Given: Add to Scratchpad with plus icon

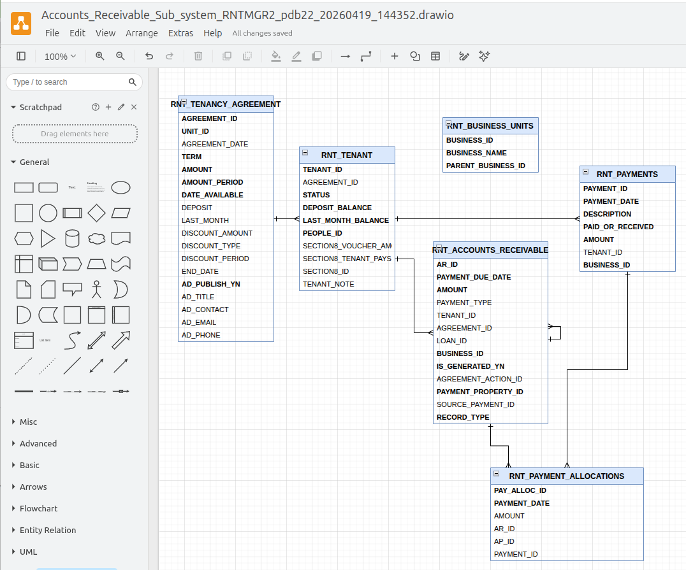Looking at the screenshot, I should [108, 107].
